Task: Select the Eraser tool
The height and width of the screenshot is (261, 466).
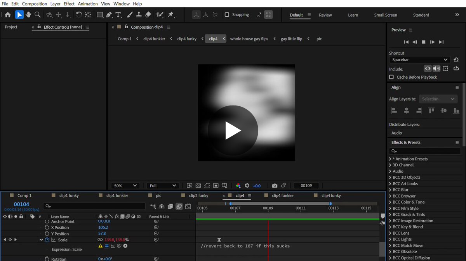Action: click(x=148, y=15)
